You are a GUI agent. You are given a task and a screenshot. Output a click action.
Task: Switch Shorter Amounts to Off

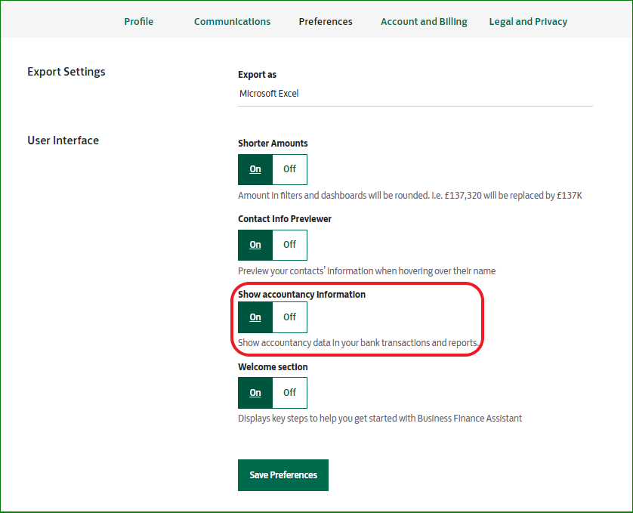pyautogui.click(x=289, y=169)
